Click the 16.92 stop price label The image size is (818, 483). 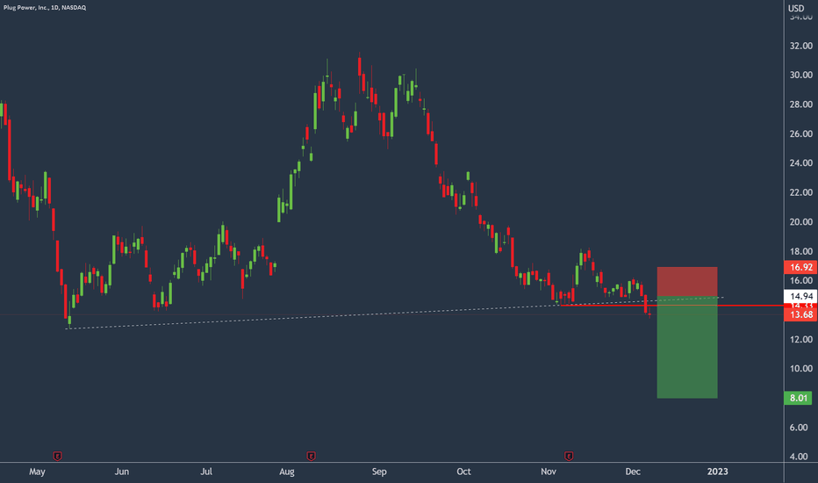coord(800,267)
